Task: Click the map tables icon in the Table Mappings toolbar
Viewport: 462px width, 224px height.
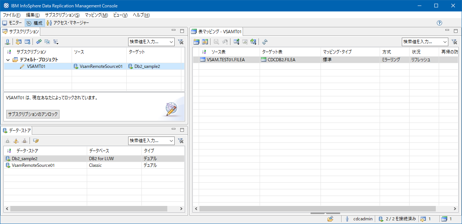Action: coord(196,42)
